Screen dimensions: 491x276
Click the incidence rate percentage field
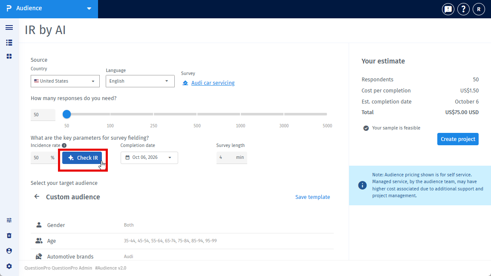[x=44, y=158]
